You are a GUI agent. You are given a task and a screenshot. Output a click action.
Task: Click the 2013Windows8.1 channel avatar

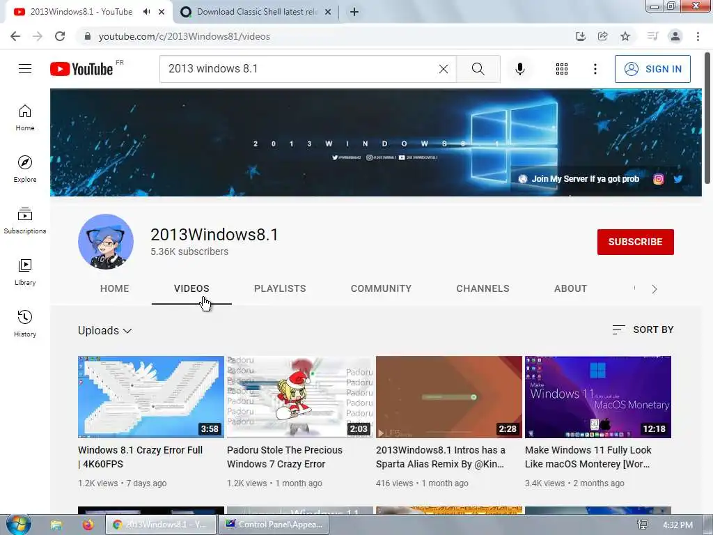click(106, 242)
